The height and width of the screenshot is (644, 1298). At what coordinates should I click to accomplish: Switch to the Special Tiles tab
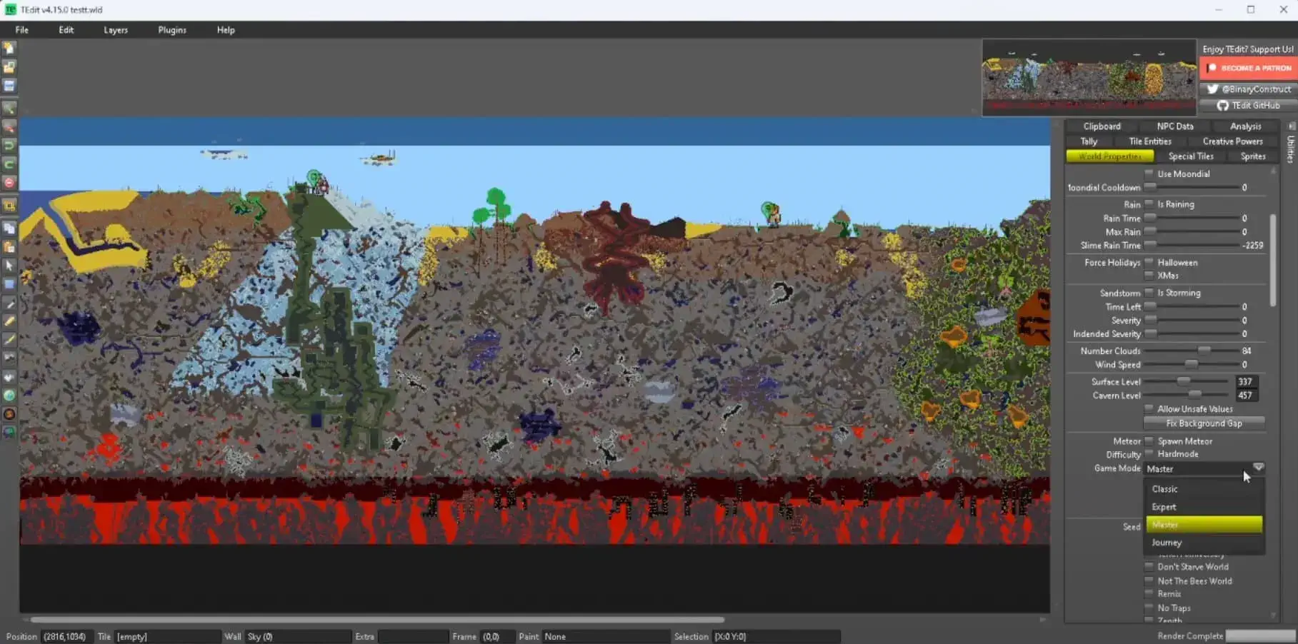[1192, 156]
